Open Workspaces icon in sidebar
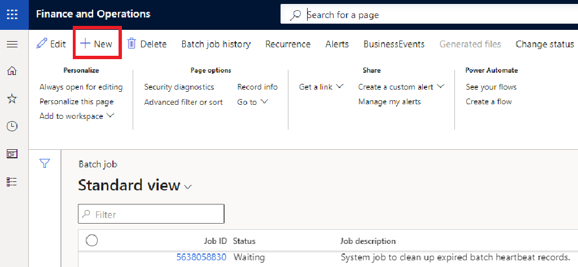Image resolution: width=578 pixels, height=267 pixels. [x=12, y=154]
